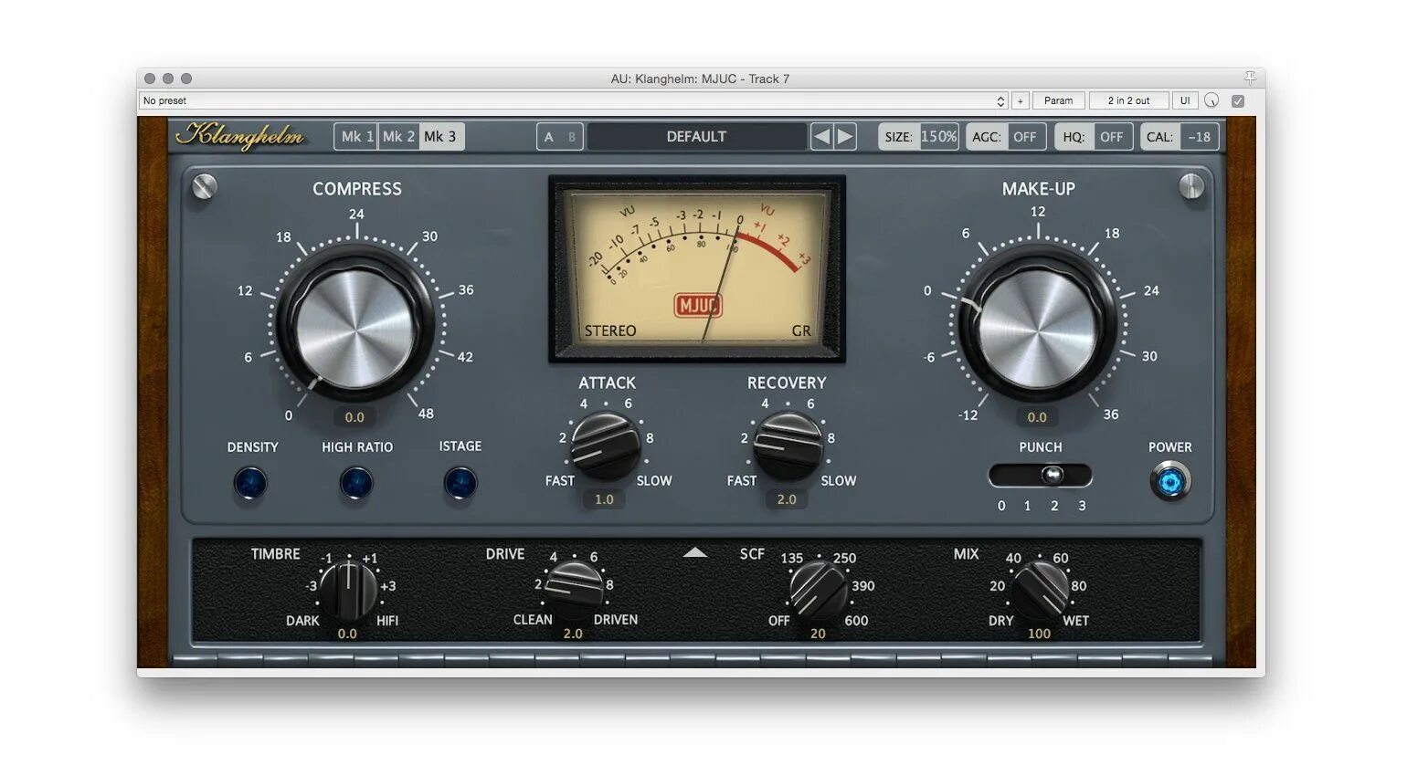Screen dimensions: 1407x776
Task: Click the OFF label near SCF
Action: [x=778, y=621]
